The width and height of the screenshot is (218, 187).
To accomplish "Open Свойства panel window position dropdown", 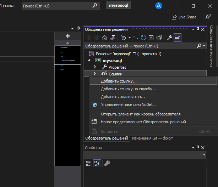I will [x=193, y=148].
